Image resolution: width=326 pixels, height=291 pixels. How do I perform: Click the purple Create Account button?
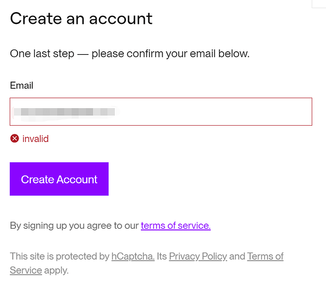coord(59,179)
